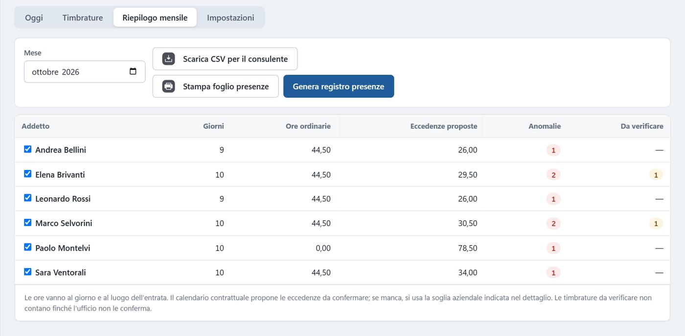Click Andrea Bellini's anomalie badge
The height and width of the screenshot is (336, 685).
pyautogui.click(x=553, y=150)
